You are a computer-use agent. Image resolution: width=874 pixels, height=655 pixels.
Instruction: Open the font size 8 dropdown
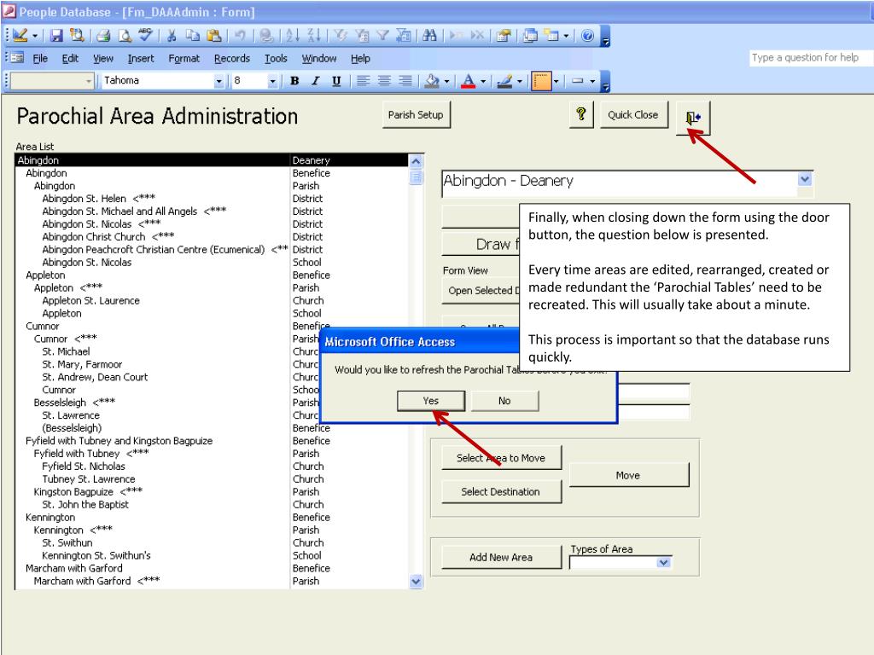(x=272, y=81)
